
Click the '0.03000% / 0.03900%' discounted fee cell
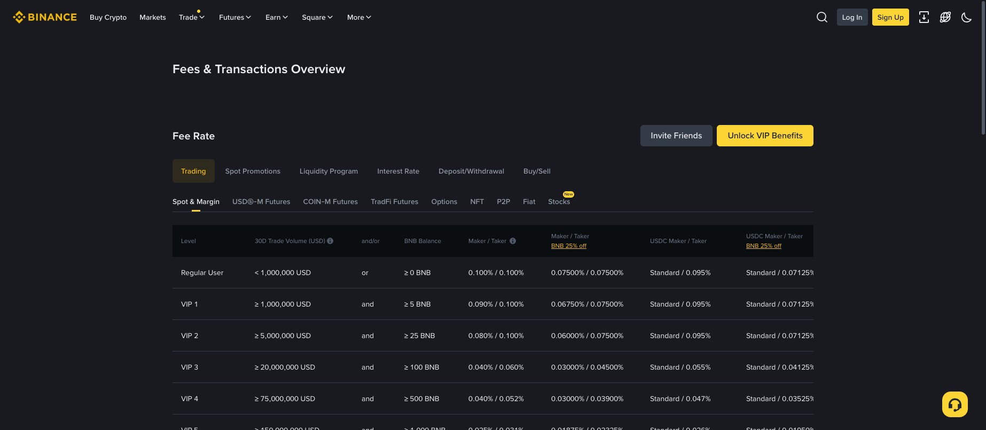coord(587,398)
